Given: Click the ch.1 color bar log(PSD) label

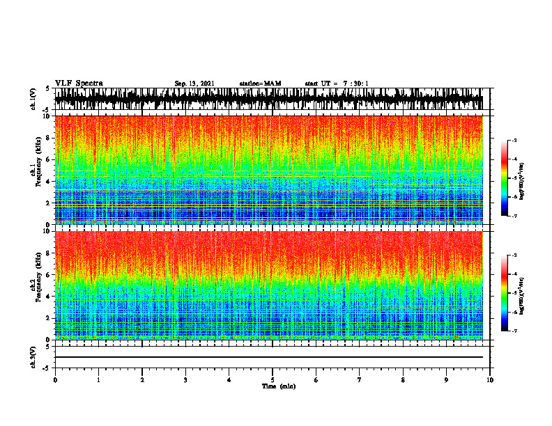Looking at the screenshot, I should 522,181.
